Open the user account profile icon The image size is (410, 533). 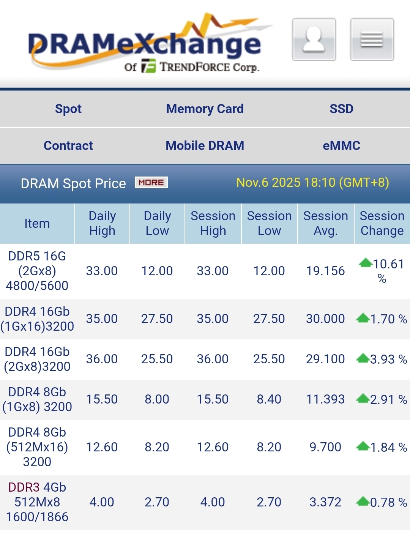(x=314, y=39)
